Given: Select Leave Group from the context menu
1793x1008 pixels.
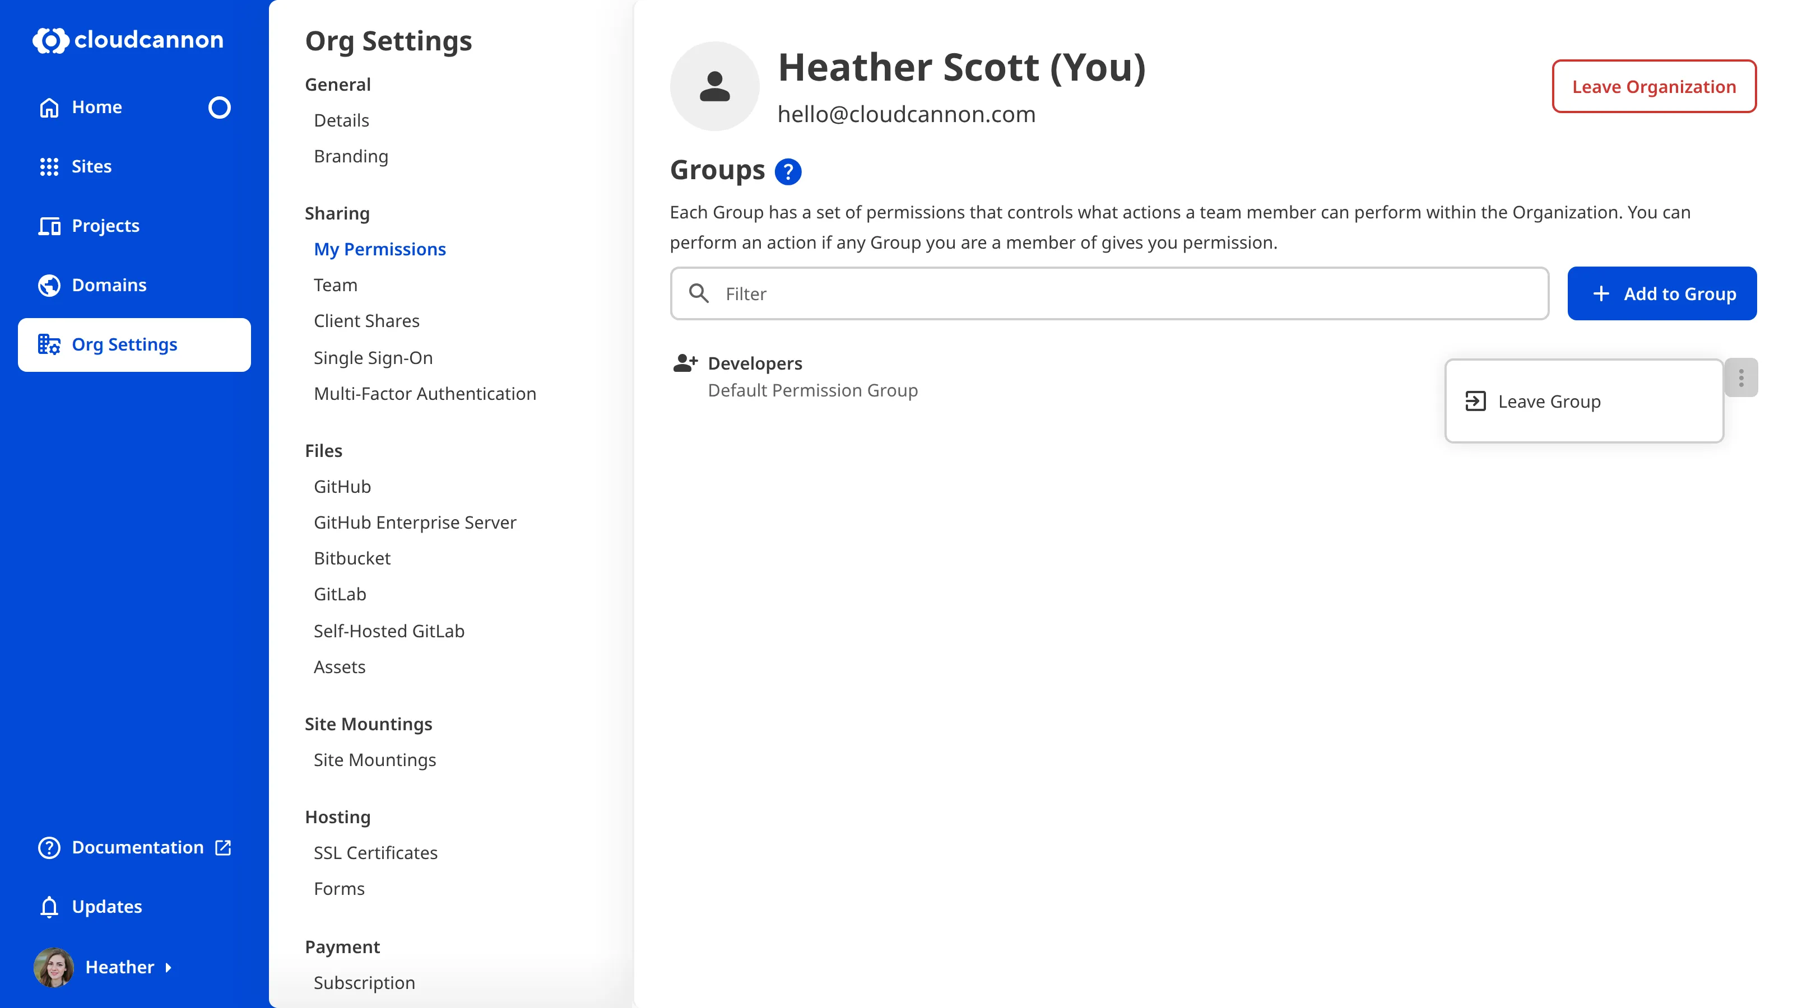Looking at the screenshot, I should 1584,402.
